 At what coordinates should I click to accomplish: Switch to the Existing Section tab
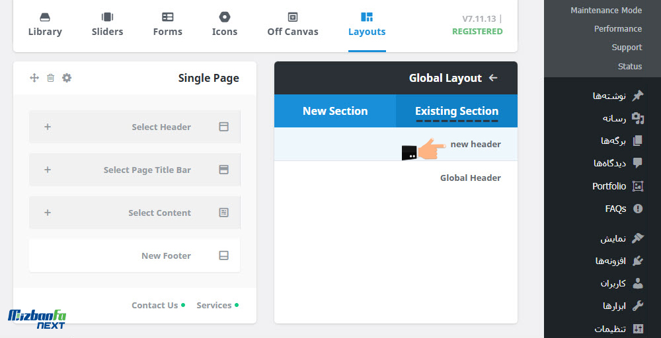tap(457, 111)
